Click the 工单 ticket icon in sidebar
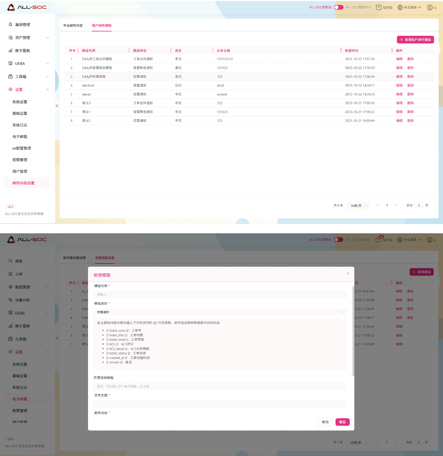This screenshot has width=443, height=456. 11,274
